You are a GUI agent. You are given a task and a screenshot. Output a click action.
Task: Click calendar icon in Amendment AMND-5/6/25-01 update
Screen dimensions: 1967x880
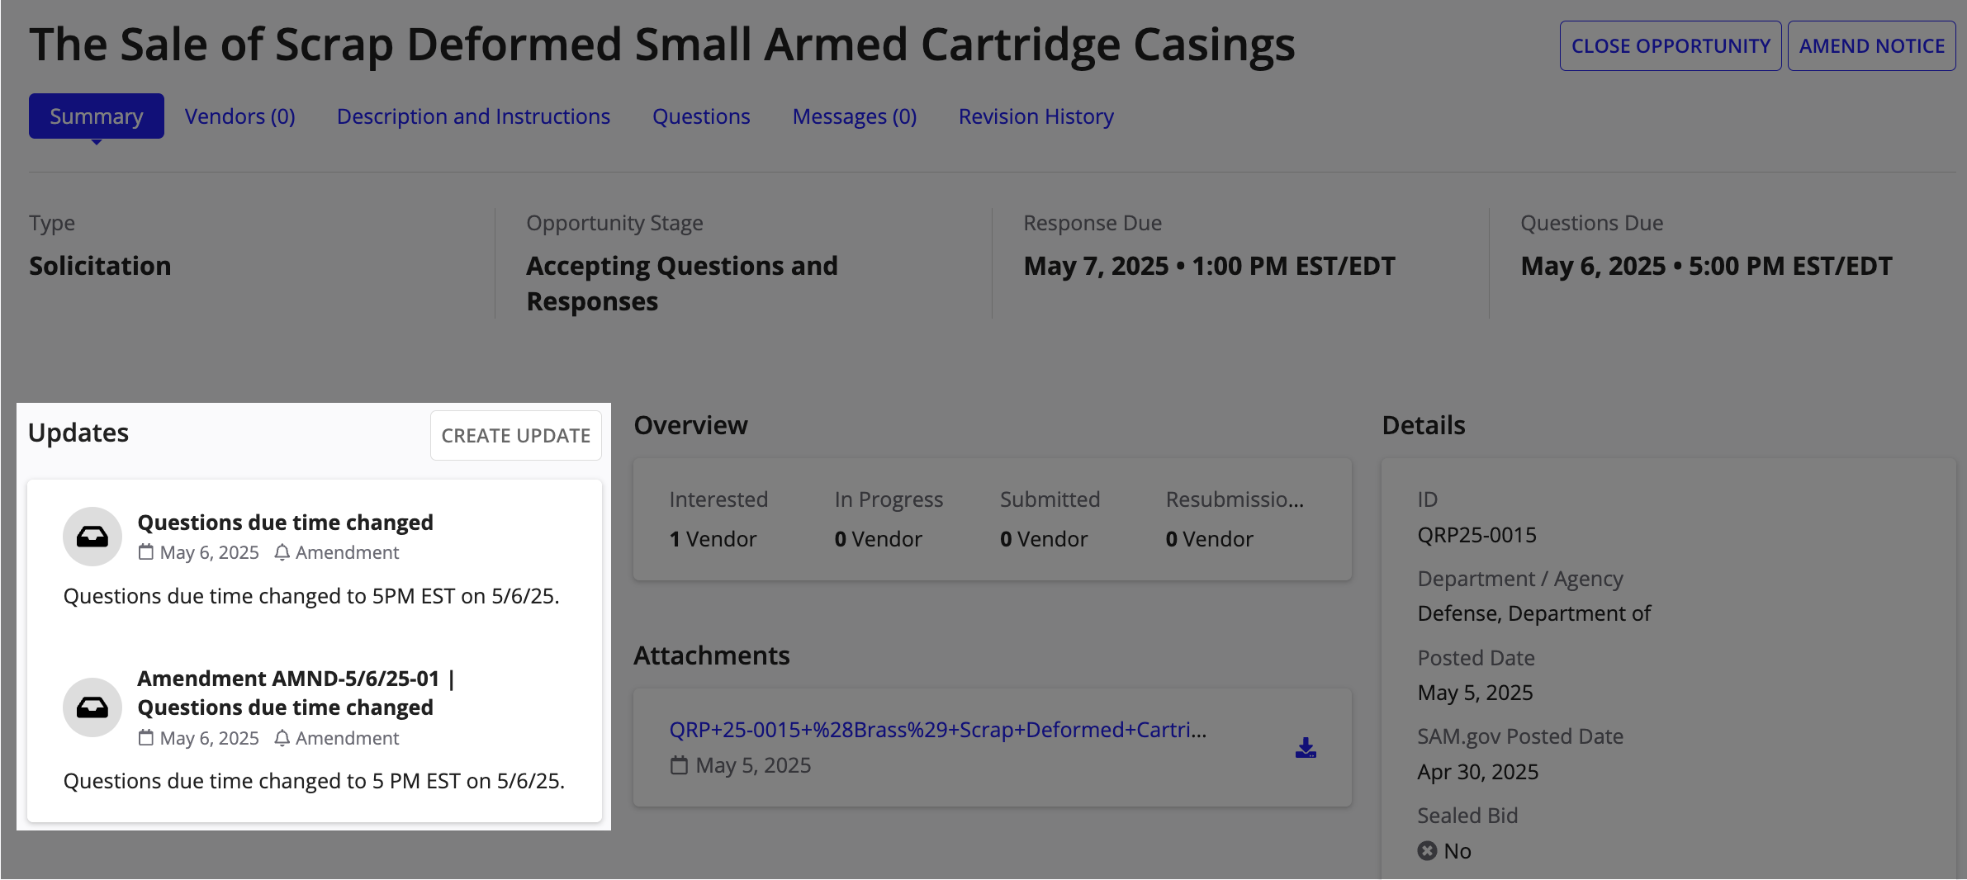click(x=146, y=738)
